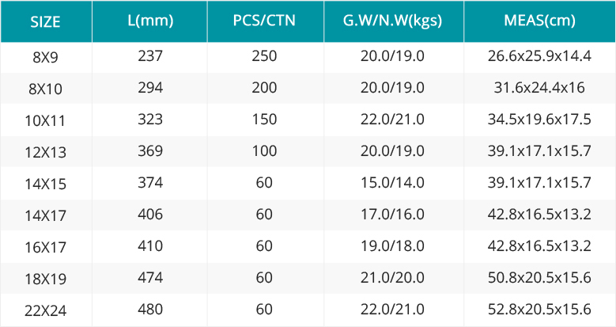Select the 14X15 size cell

click(x=46, y=184)
